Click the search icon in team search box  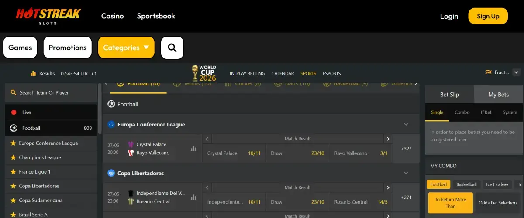point(14,93)
